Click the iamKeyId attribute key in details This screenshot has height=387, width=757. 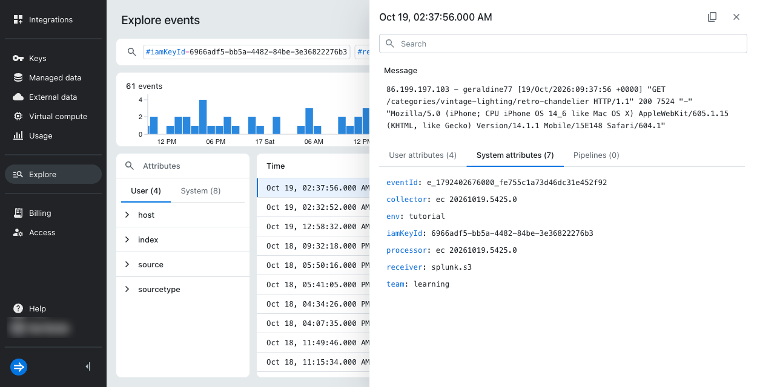pos(403,233)
